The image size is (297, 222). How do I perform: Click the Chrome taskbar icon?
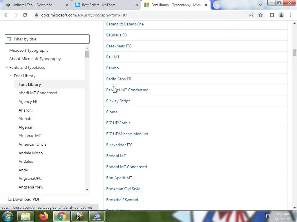(62, 216)
